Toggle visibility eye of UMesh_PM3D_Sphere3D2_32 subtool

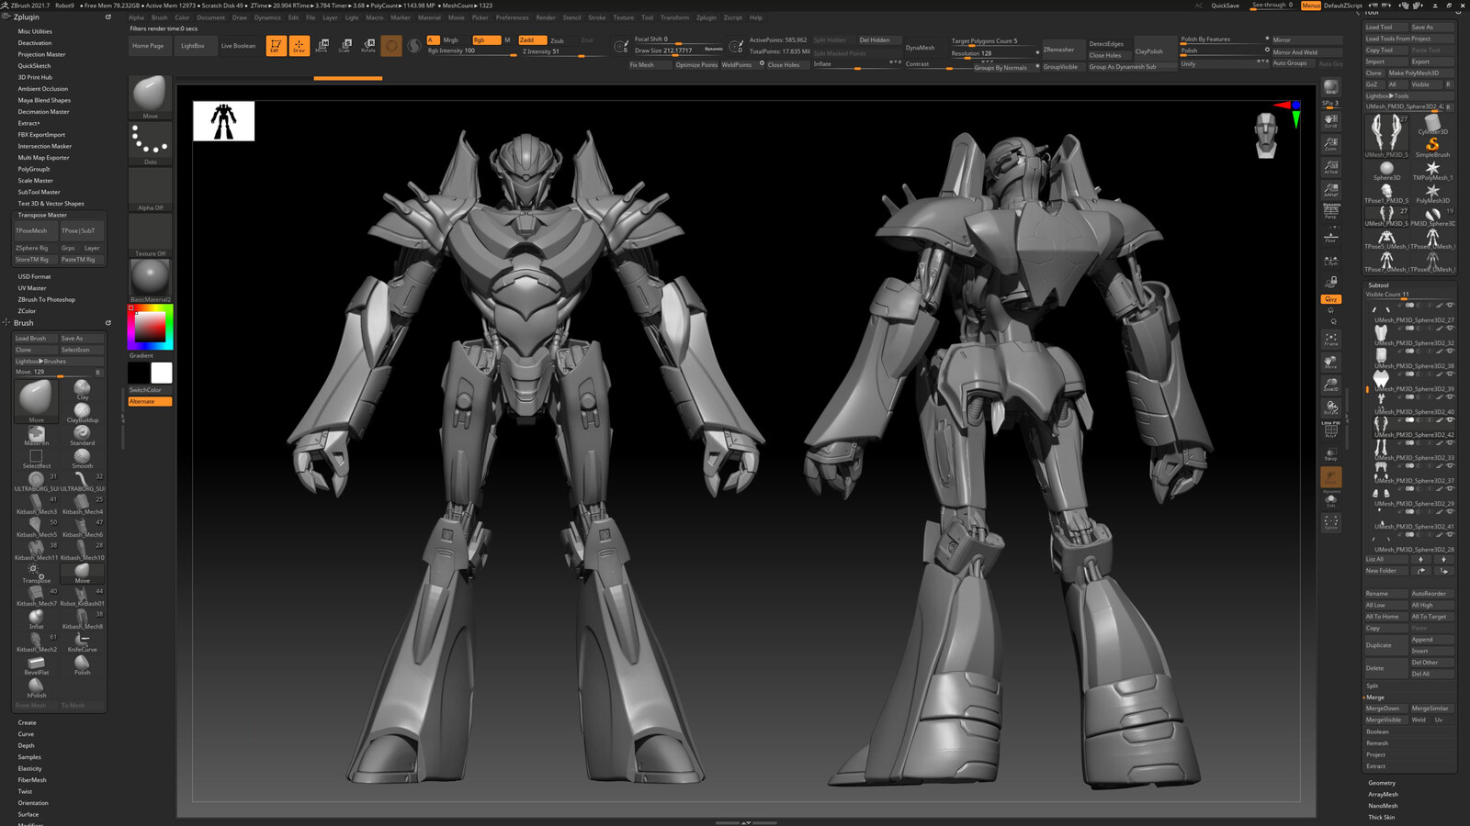[x=1450, y=329]
